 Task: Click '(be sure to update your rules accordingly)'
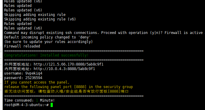[49, 42]
